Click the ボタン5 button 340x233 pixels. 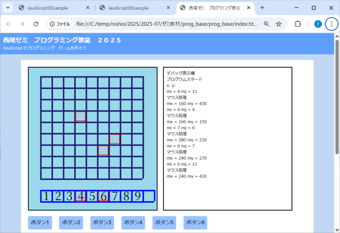164,222
